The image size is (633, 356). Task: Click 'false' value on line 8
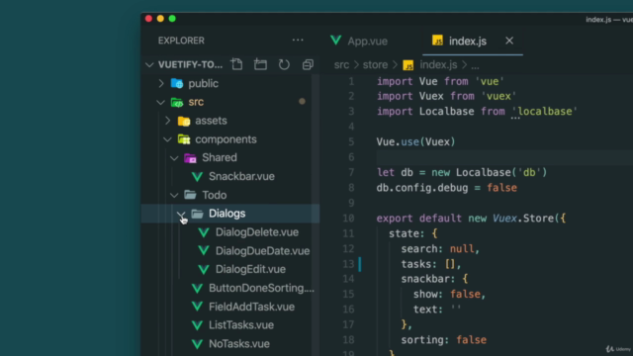[501, 188]
